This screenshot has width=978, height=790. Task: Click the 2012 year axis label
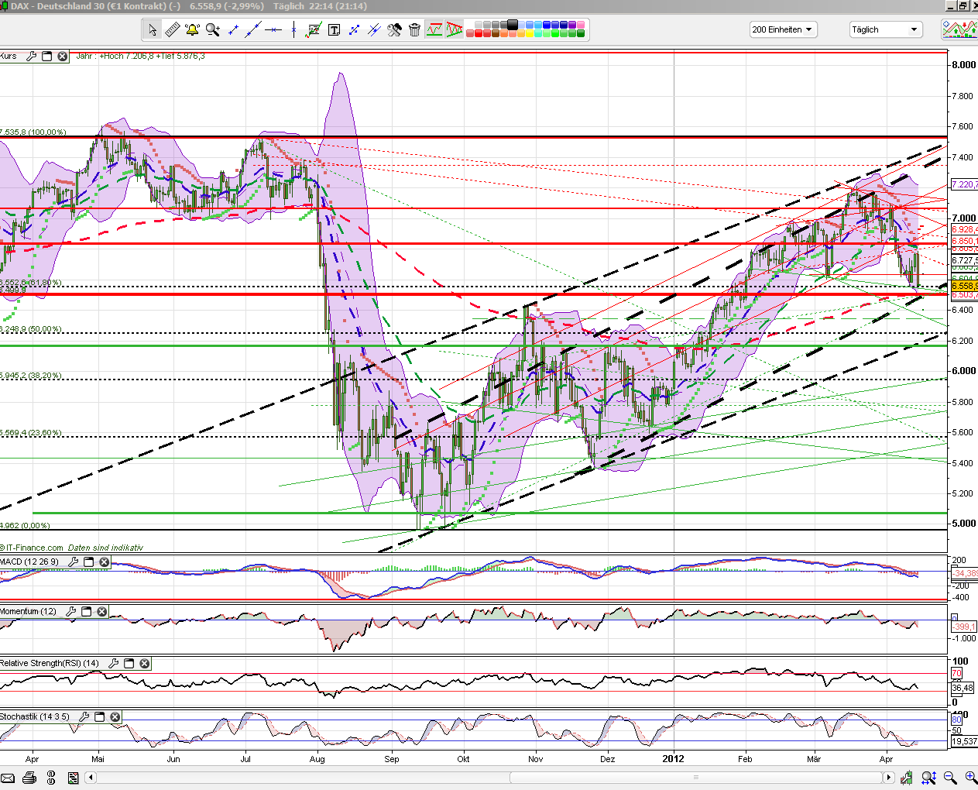(x=673, y=759)
